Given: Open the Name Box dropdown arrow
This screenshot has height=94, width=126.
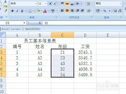Looking at the screenshot, I should (24, 23).
